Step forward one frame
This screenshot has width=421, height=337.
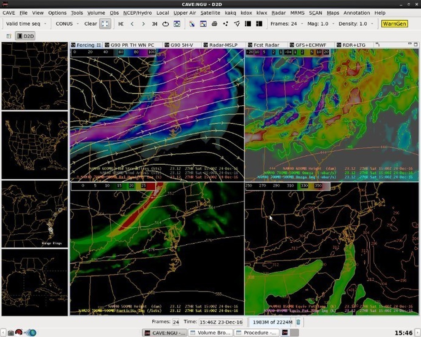coord(143,24)
